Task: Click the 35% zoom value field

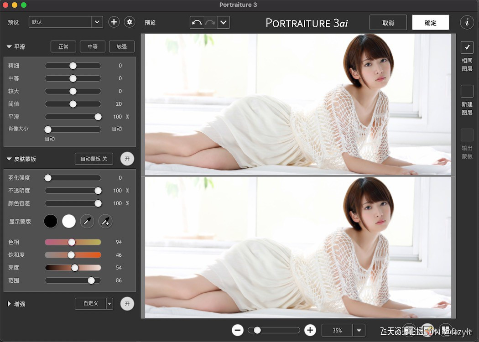Action: point(337,331)
